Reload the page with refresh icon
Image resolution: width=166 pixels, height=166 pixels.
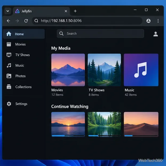coord(26,21)
